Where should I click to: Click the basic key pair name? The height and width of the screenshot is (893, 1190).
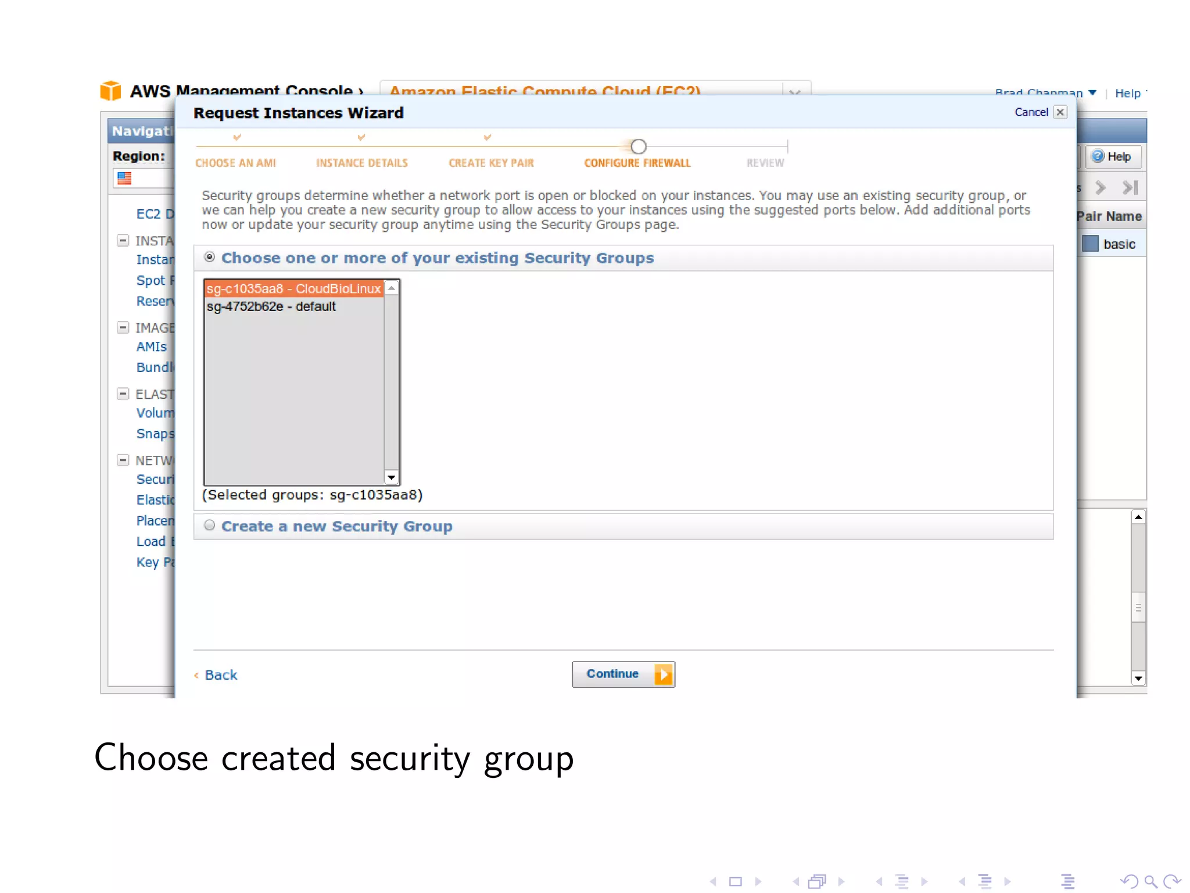(1119, 244)
